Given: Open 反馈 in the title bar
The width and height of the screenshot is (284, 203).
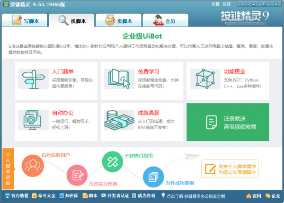Looking at the screenshot, I should [x=226, y=4].
